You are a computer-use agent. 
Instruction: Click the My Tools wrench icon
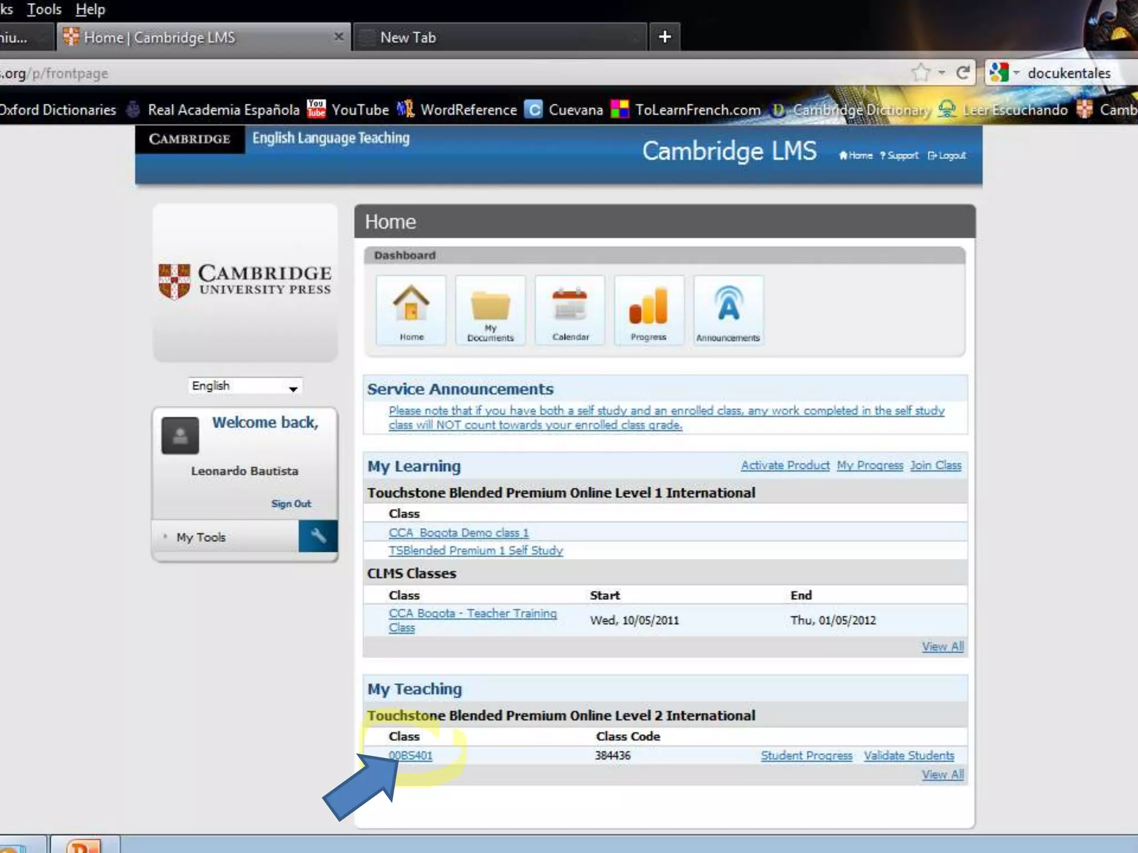click(x=318, y=536)
